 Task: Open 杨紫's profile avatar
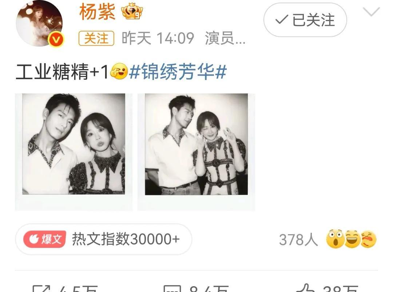[x=39, y=23]
